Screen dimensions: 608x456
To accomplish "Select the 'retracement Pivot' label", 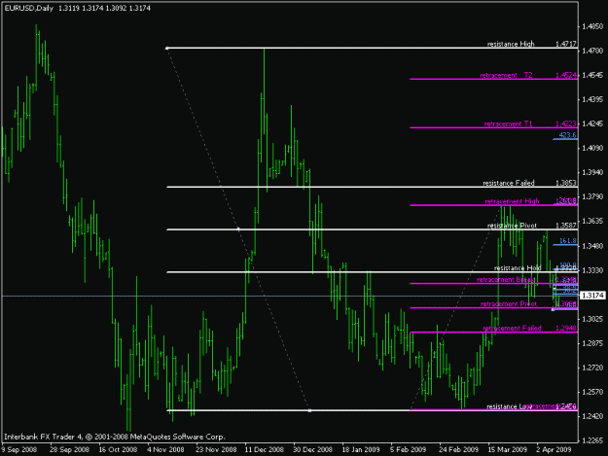I will (509, 304).
